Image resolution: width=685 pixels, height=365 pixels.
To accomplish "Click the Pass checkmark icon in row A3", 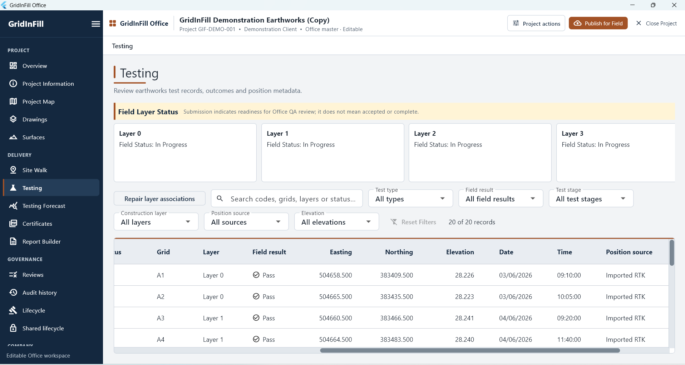I will click(x=256, y=318).
